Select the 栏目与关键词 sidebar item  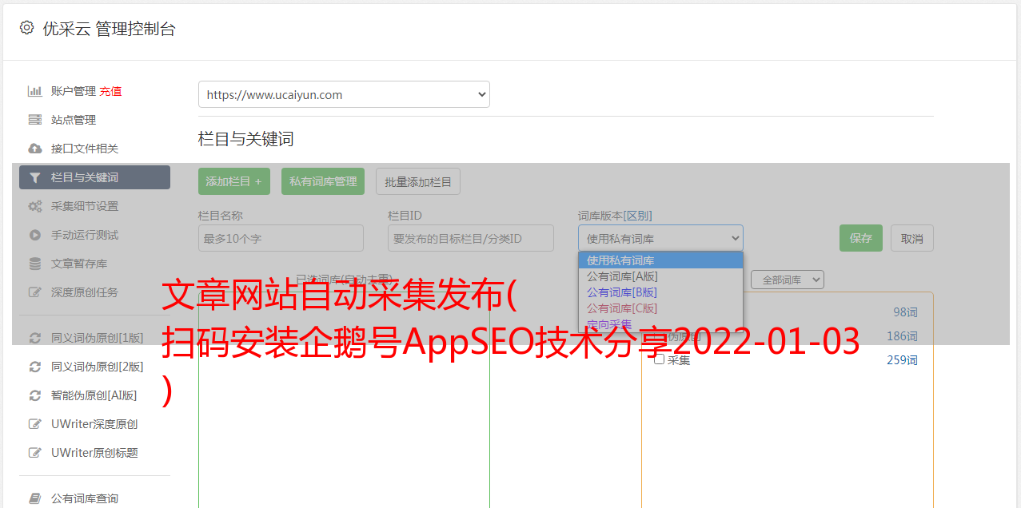pyautogui.click(x=94, y=177)
